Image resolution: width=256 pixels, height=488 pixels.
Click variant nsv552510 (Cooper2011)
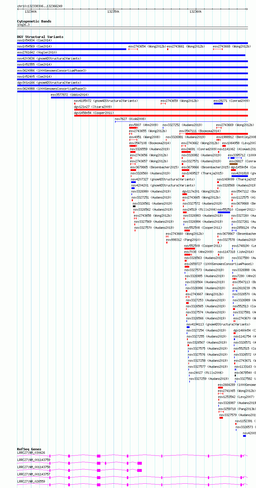[x=236, y=209]
